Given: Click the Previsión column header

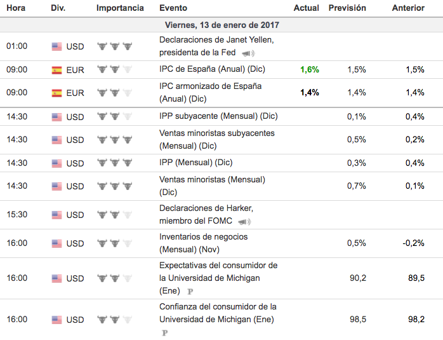Looking at the screenshot, I should pyautogui.click(x=347, y=8).
